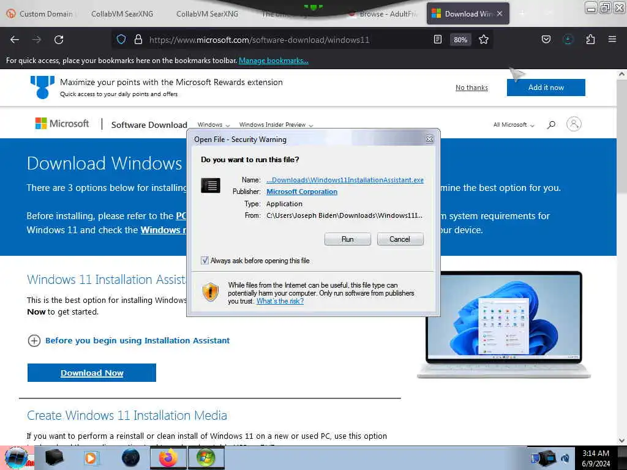627x470 pixels.
Task: Launch the media player taskbar icon
Action: (x=91, y=458)
